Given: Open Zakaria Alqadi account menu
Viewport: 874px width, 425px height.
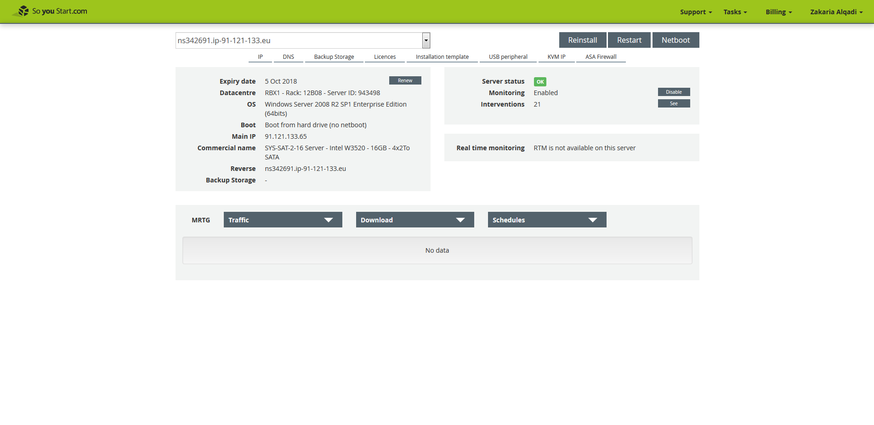Looking at the screenshot, I should 836,12.
